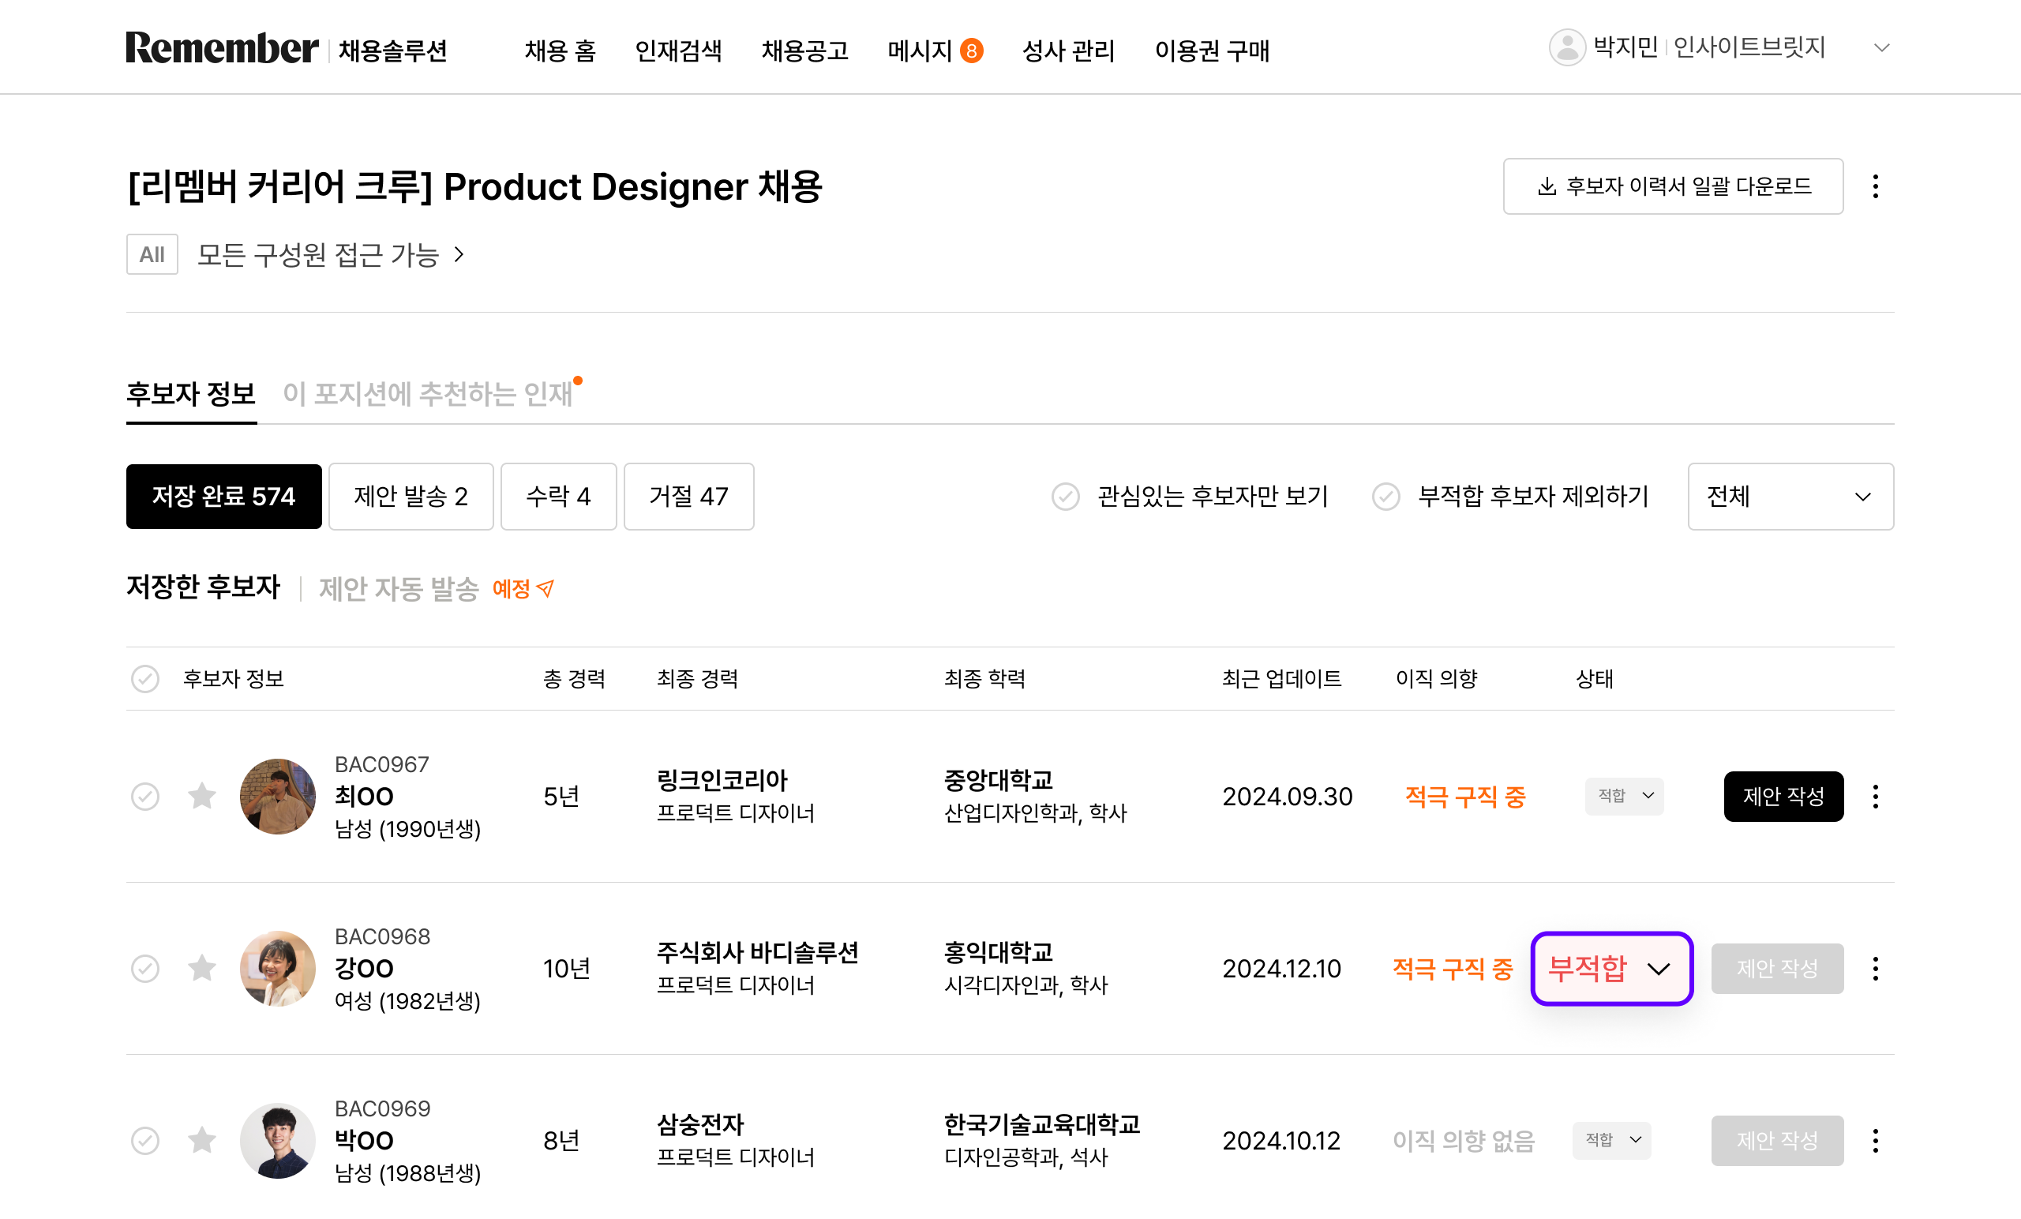Screen dimensions: 2021x1219
Task: Click 링크인코리아 company text
Action: click(722, 780)
